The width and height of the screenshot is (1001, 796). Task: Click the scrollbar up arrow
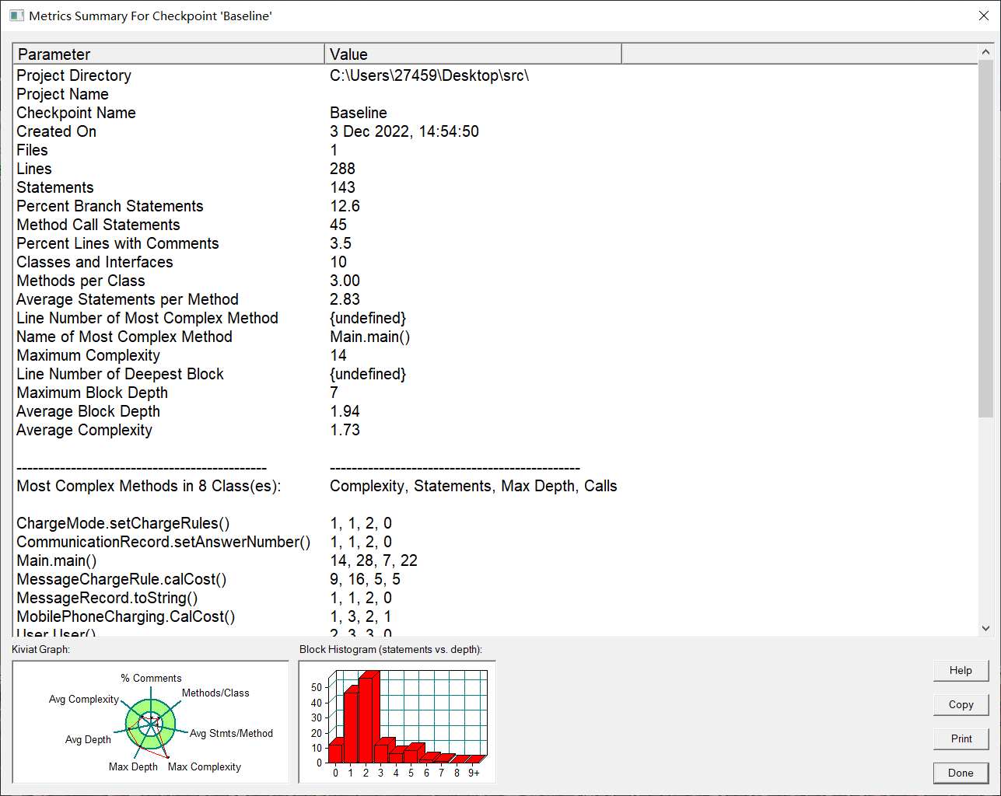(985, 52)
